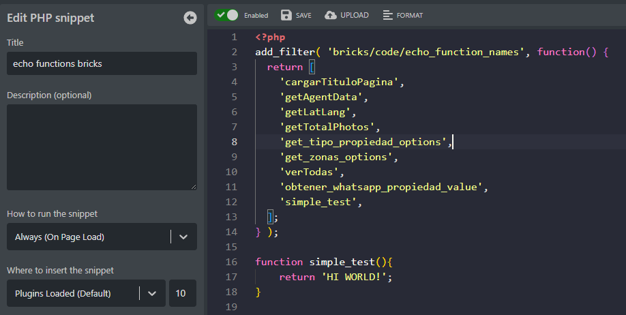Screen dimensions: 626x315
Task: Toggle the Enabled switch off
Action: (x=226, y=15)
